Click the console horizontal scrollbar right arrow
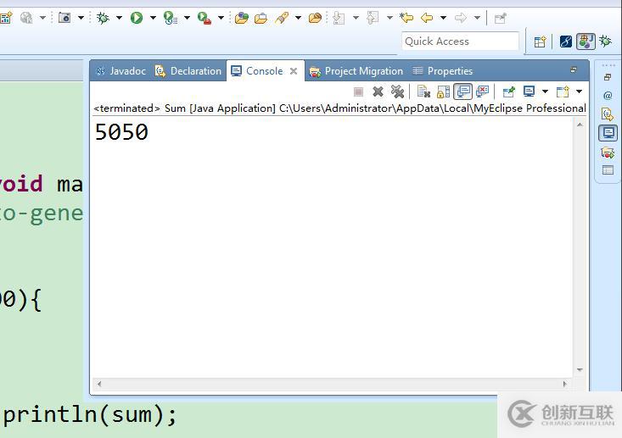 pos(565,384)
